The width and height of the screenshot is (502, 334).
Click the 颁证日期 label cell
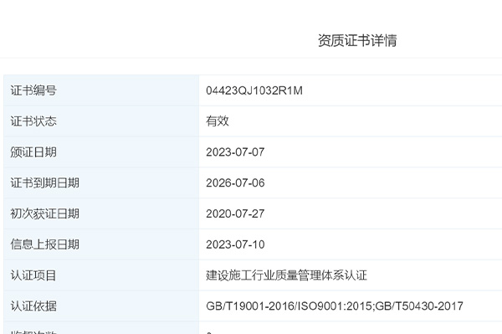click(101, 152)
